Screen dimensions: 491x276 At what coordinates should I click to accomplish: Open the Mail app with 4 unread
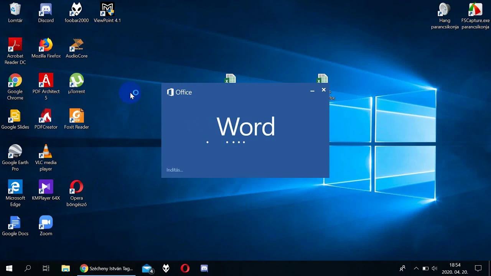coord(148,268)
